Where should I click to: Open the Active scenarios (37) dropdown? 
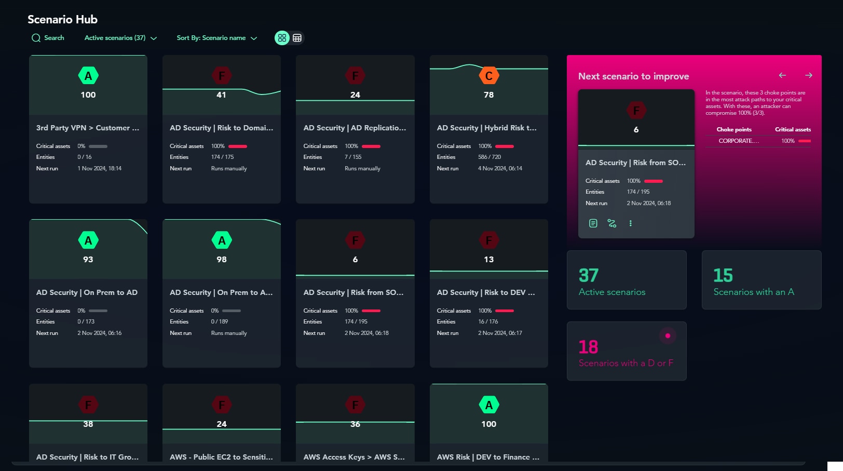pyautogui.click(x=120, y=38)
